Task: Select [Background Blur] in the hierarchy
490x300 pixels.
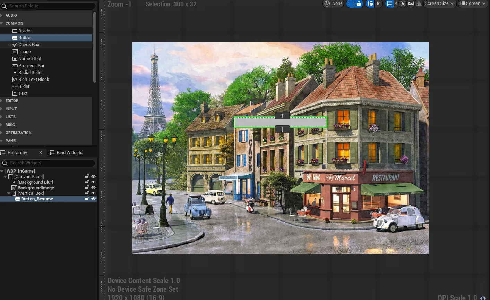Action: (35, 182)
